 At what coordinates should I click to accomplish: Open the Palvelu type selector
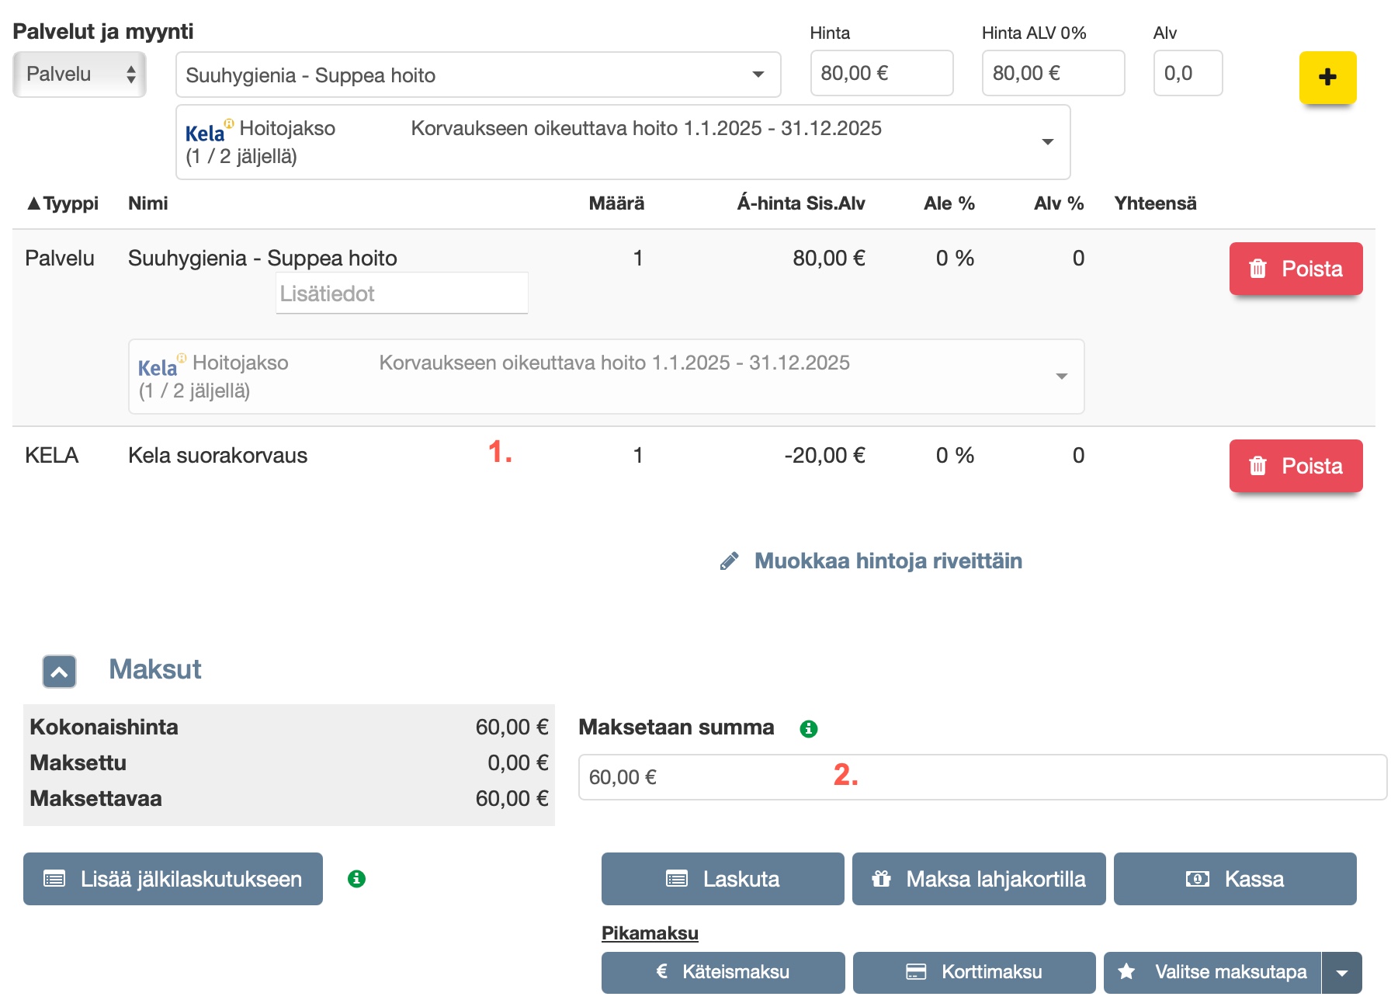tap(79, 75)
